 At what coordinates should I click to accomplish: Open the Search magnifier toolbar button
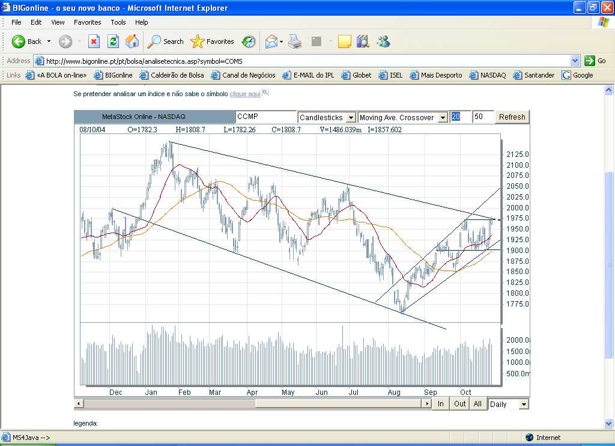pos(166,41)
